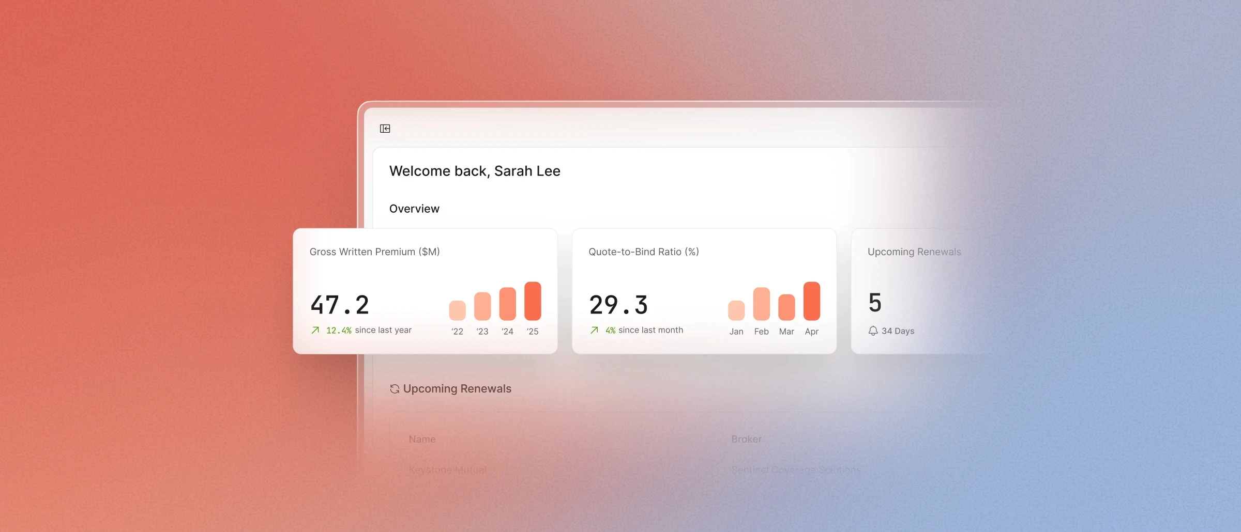Click the sync icon before Upcoming Renewals heading
Viewport: 1241px width, 532px height.
click(x=395, y=388)
